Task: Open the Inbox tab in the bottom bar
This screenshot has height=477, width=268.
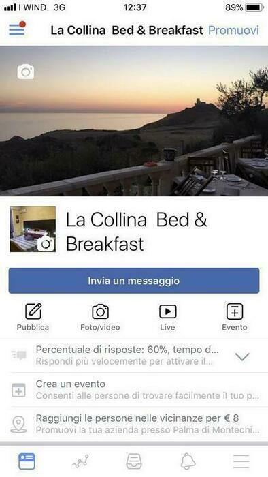Action: point(134,461)
